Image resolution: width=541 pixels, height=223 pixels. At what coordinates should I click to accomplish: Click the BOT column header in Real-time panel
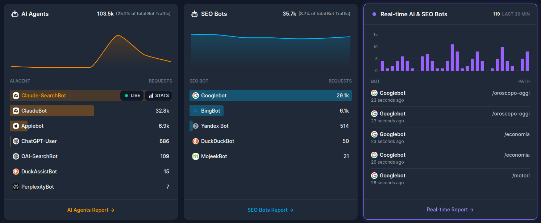[x=375, y=81]
